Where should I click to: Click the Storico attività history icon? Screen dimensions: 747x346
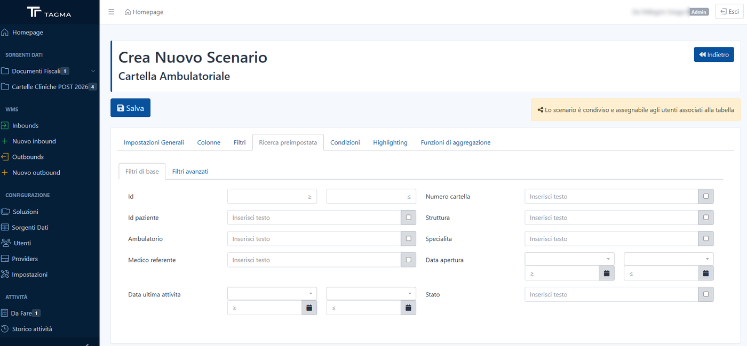(5, 329)
